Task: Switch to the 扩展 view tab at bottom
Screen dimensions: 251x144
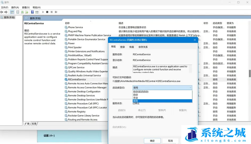Action: (27, 124)
